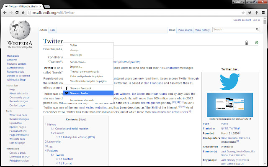Open the View source tab
The width and height of the screenshot is (268, 167).
[x=185, y=30]
